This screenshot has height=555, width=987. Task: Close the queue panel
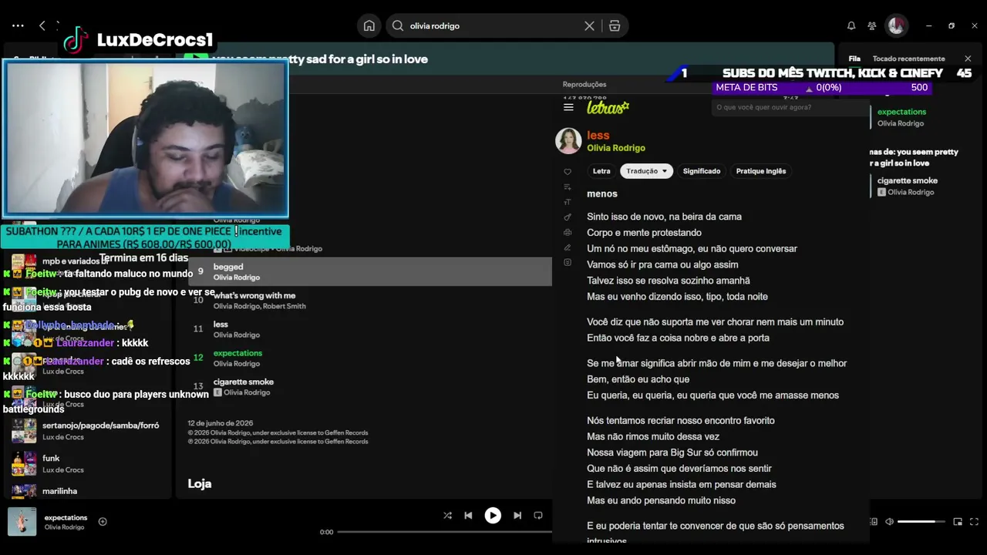tap(968, 59)
